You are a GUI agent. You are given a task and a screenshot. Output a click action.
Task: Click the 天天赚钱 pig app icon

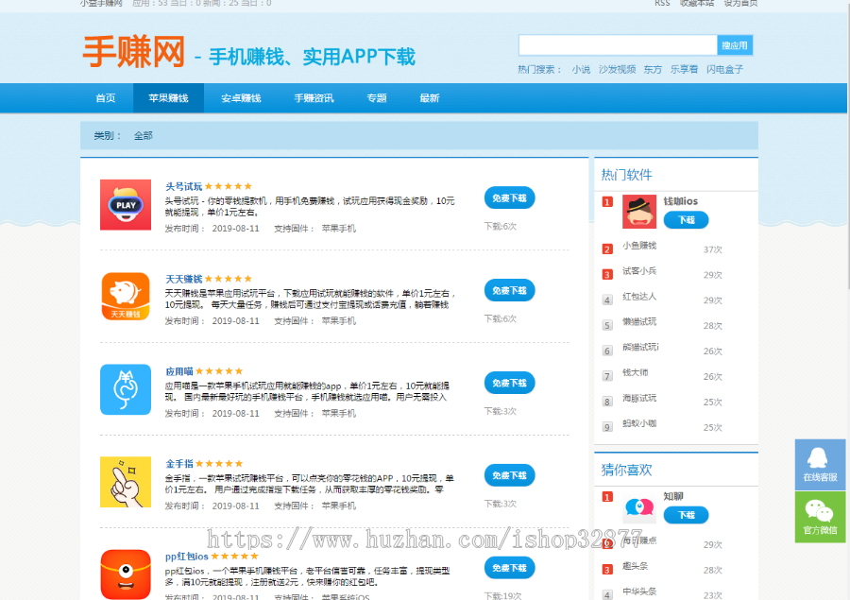pyautogui.click(x=126, y=297)
